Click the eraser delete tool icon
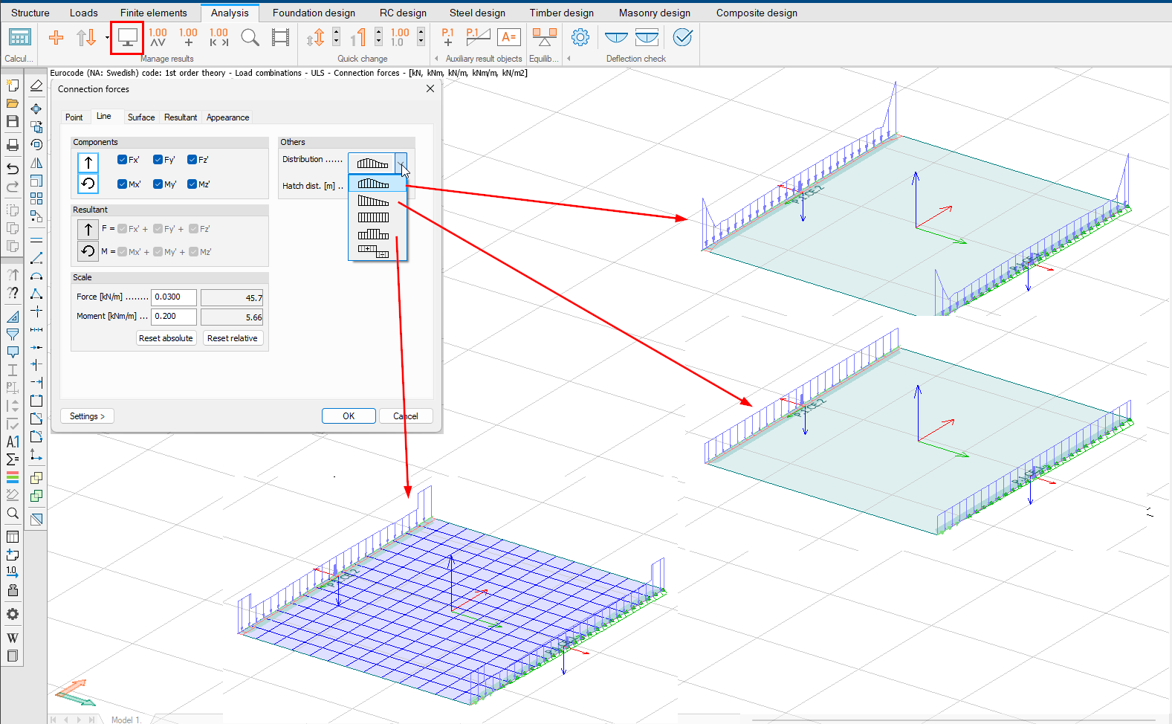The width and height of the screenshot is (1172, 724). [36, 85]
